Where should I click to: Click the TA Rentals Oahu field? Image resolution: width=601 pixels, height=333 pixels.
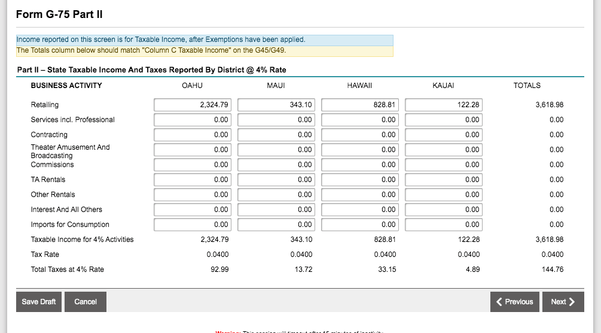point(192,180)
